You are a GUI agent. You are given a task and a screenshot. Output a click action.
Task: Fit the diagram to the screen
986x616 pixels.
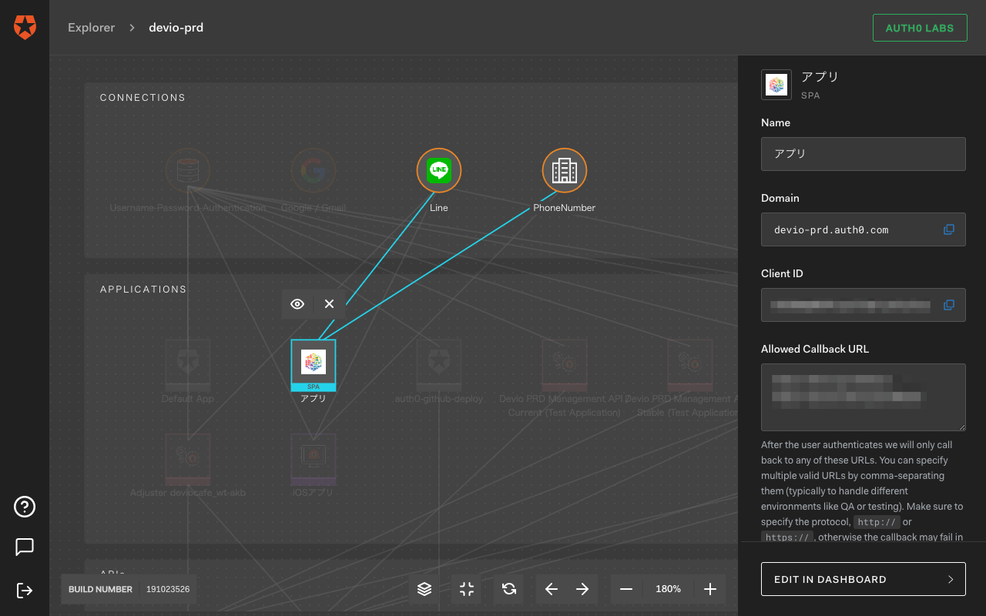click(x=465, y=588)
